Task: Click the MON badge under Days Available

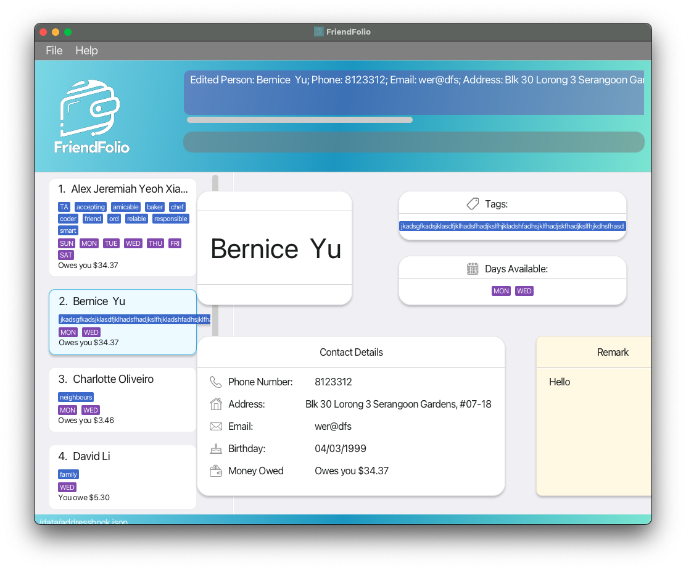Action: (x=501, y=291)
